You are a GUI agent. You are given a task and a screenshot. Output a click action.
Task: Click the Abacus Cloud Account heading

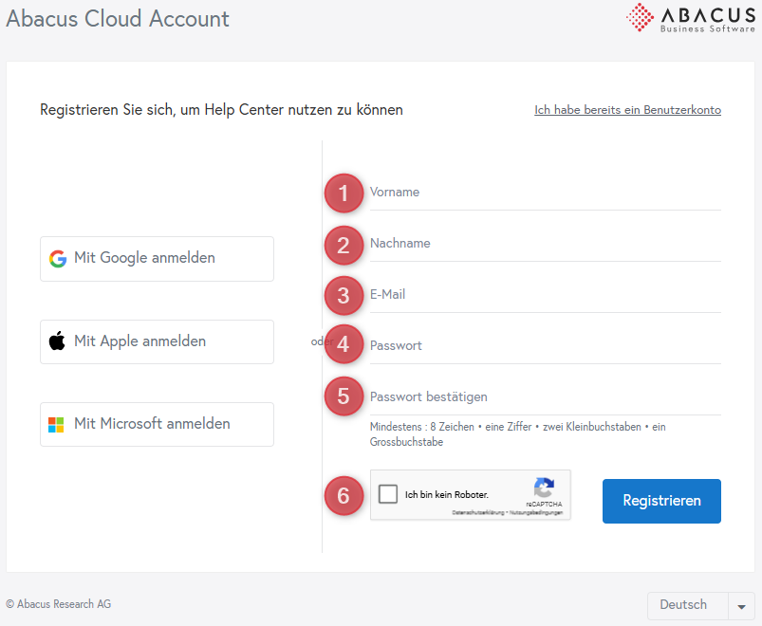(x=118, y=19)
